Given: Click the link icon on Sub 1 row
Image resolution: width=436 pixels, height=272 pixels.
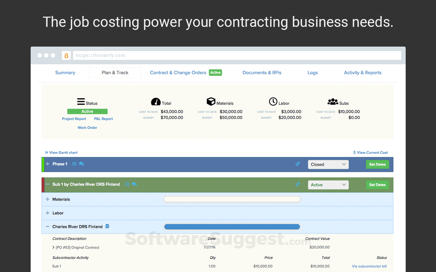Looking at the screenshot, I should pos(298,184).
